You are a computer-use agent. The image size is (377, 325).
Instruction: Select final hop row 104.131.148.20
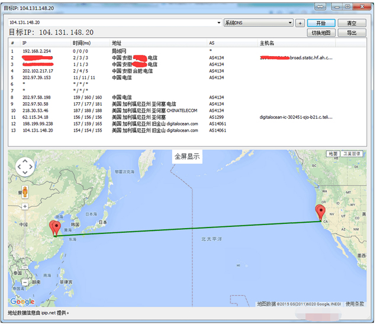(187, 131)
